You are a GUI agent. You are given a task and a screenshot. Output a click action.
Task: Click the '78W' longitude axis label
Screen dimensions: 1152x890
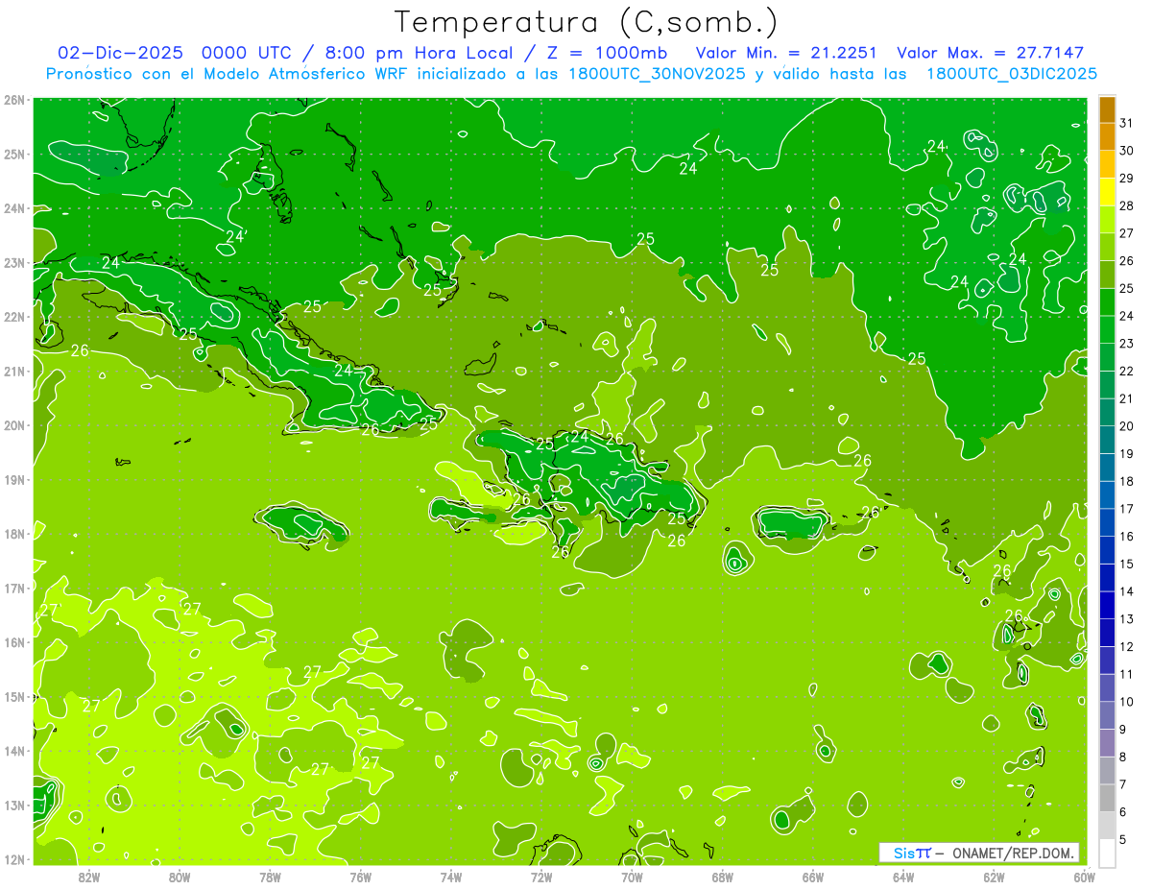point(270,876)
